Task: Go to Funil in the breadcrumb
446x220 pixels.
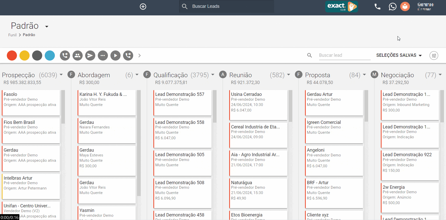Action: point(12,35)
